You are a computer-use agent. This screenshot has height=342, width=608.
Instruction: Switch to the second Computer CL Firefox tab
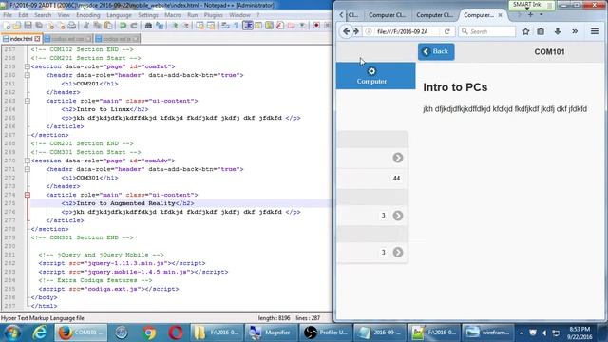click(434, 15)
